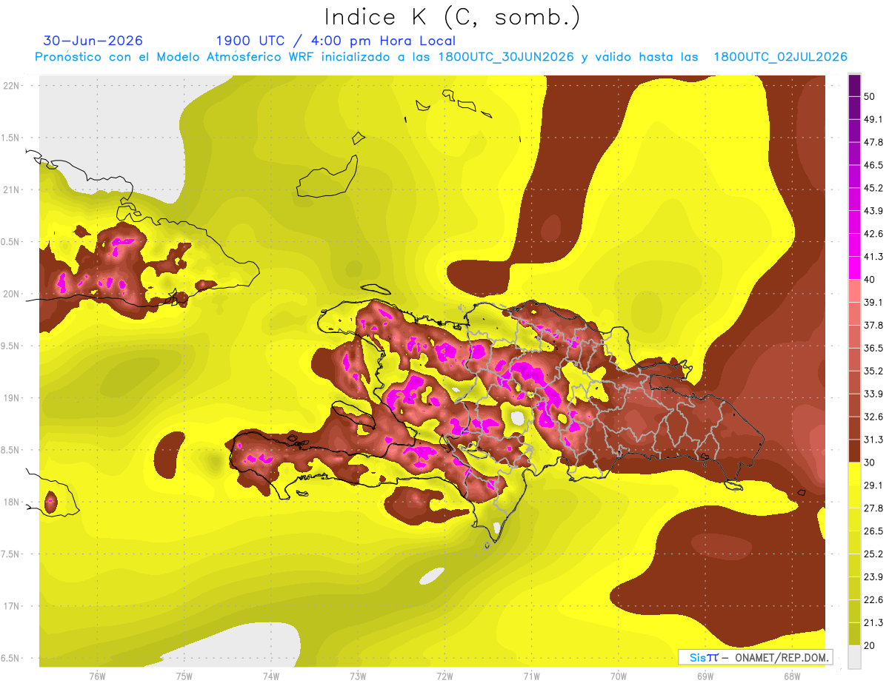Click the longitude label '72W'
The width and height of the screenshot is (889, 686).
(x=444, y=676)
